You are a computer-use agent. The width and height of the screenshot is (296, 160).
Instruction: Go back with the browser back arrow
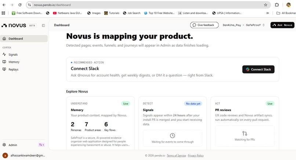pos(4,5)
